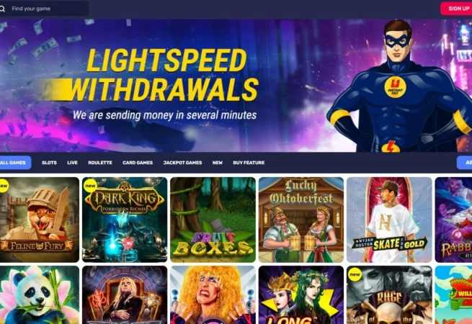Open the Roulette category
The image size is (472, 324).
[x=100, y=163]
